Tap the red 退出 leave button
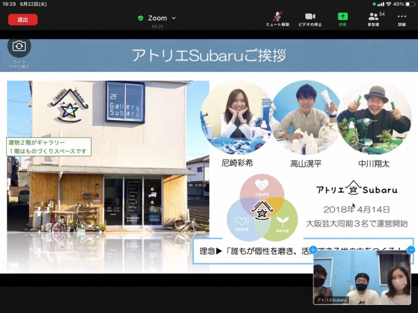418x313 pixels. pos(23,19)
